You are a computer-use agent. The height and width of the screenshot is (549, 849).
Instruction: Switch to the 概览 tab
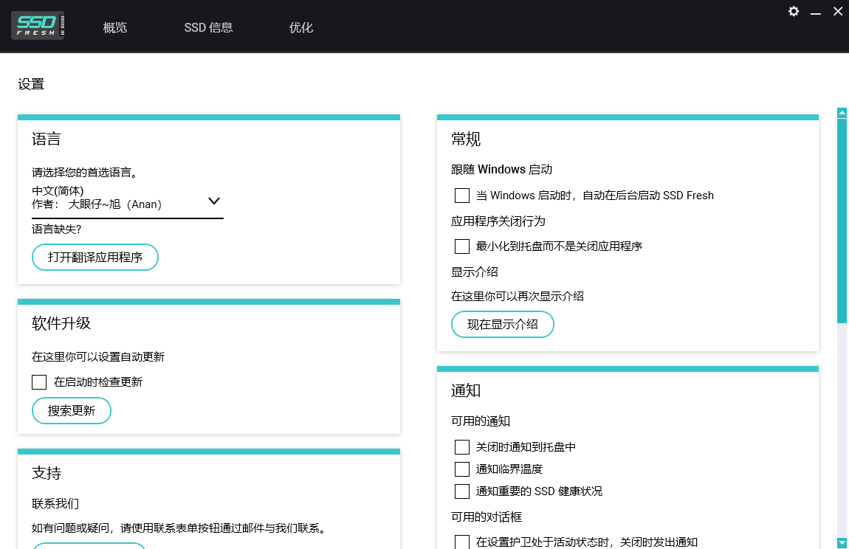(115, 27)
